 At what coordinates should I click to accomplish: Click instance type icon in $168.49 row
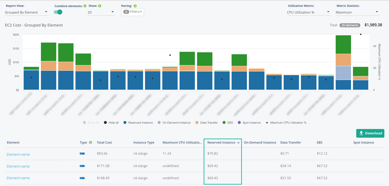(x=82, y=178)
